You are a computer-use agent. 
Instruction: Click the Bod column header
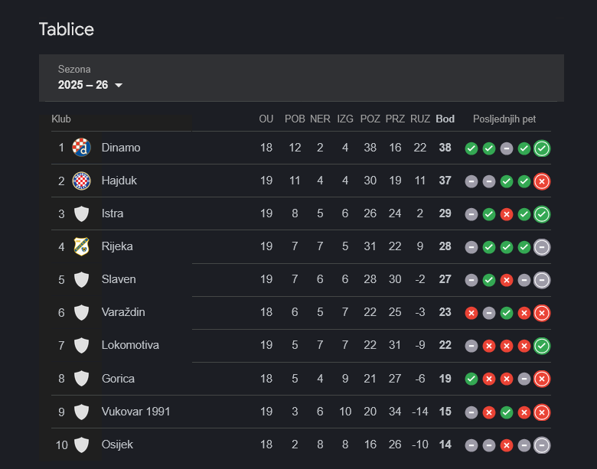click(x=445, y=119)
